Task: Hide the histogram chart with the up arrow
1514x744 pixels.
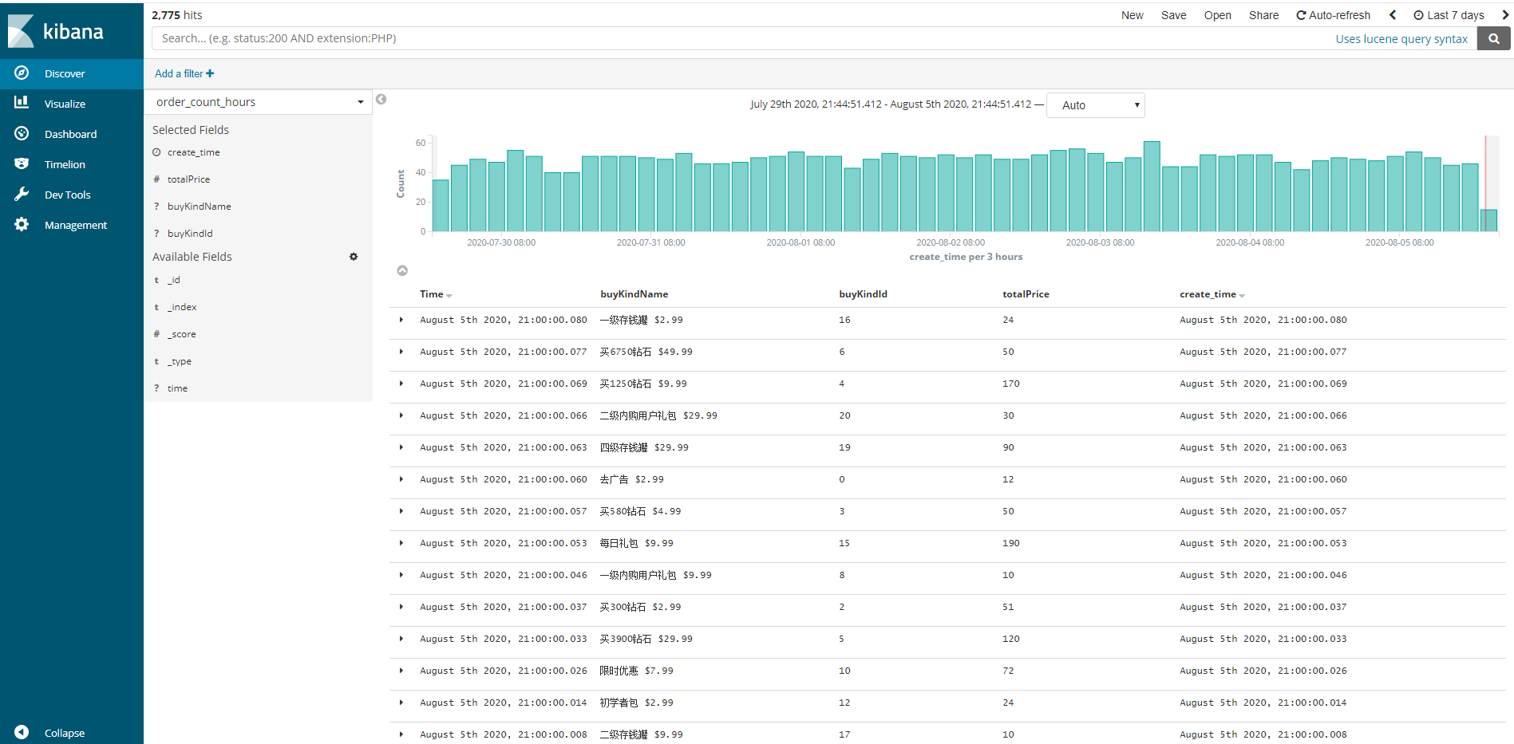Action: point(402,271)
